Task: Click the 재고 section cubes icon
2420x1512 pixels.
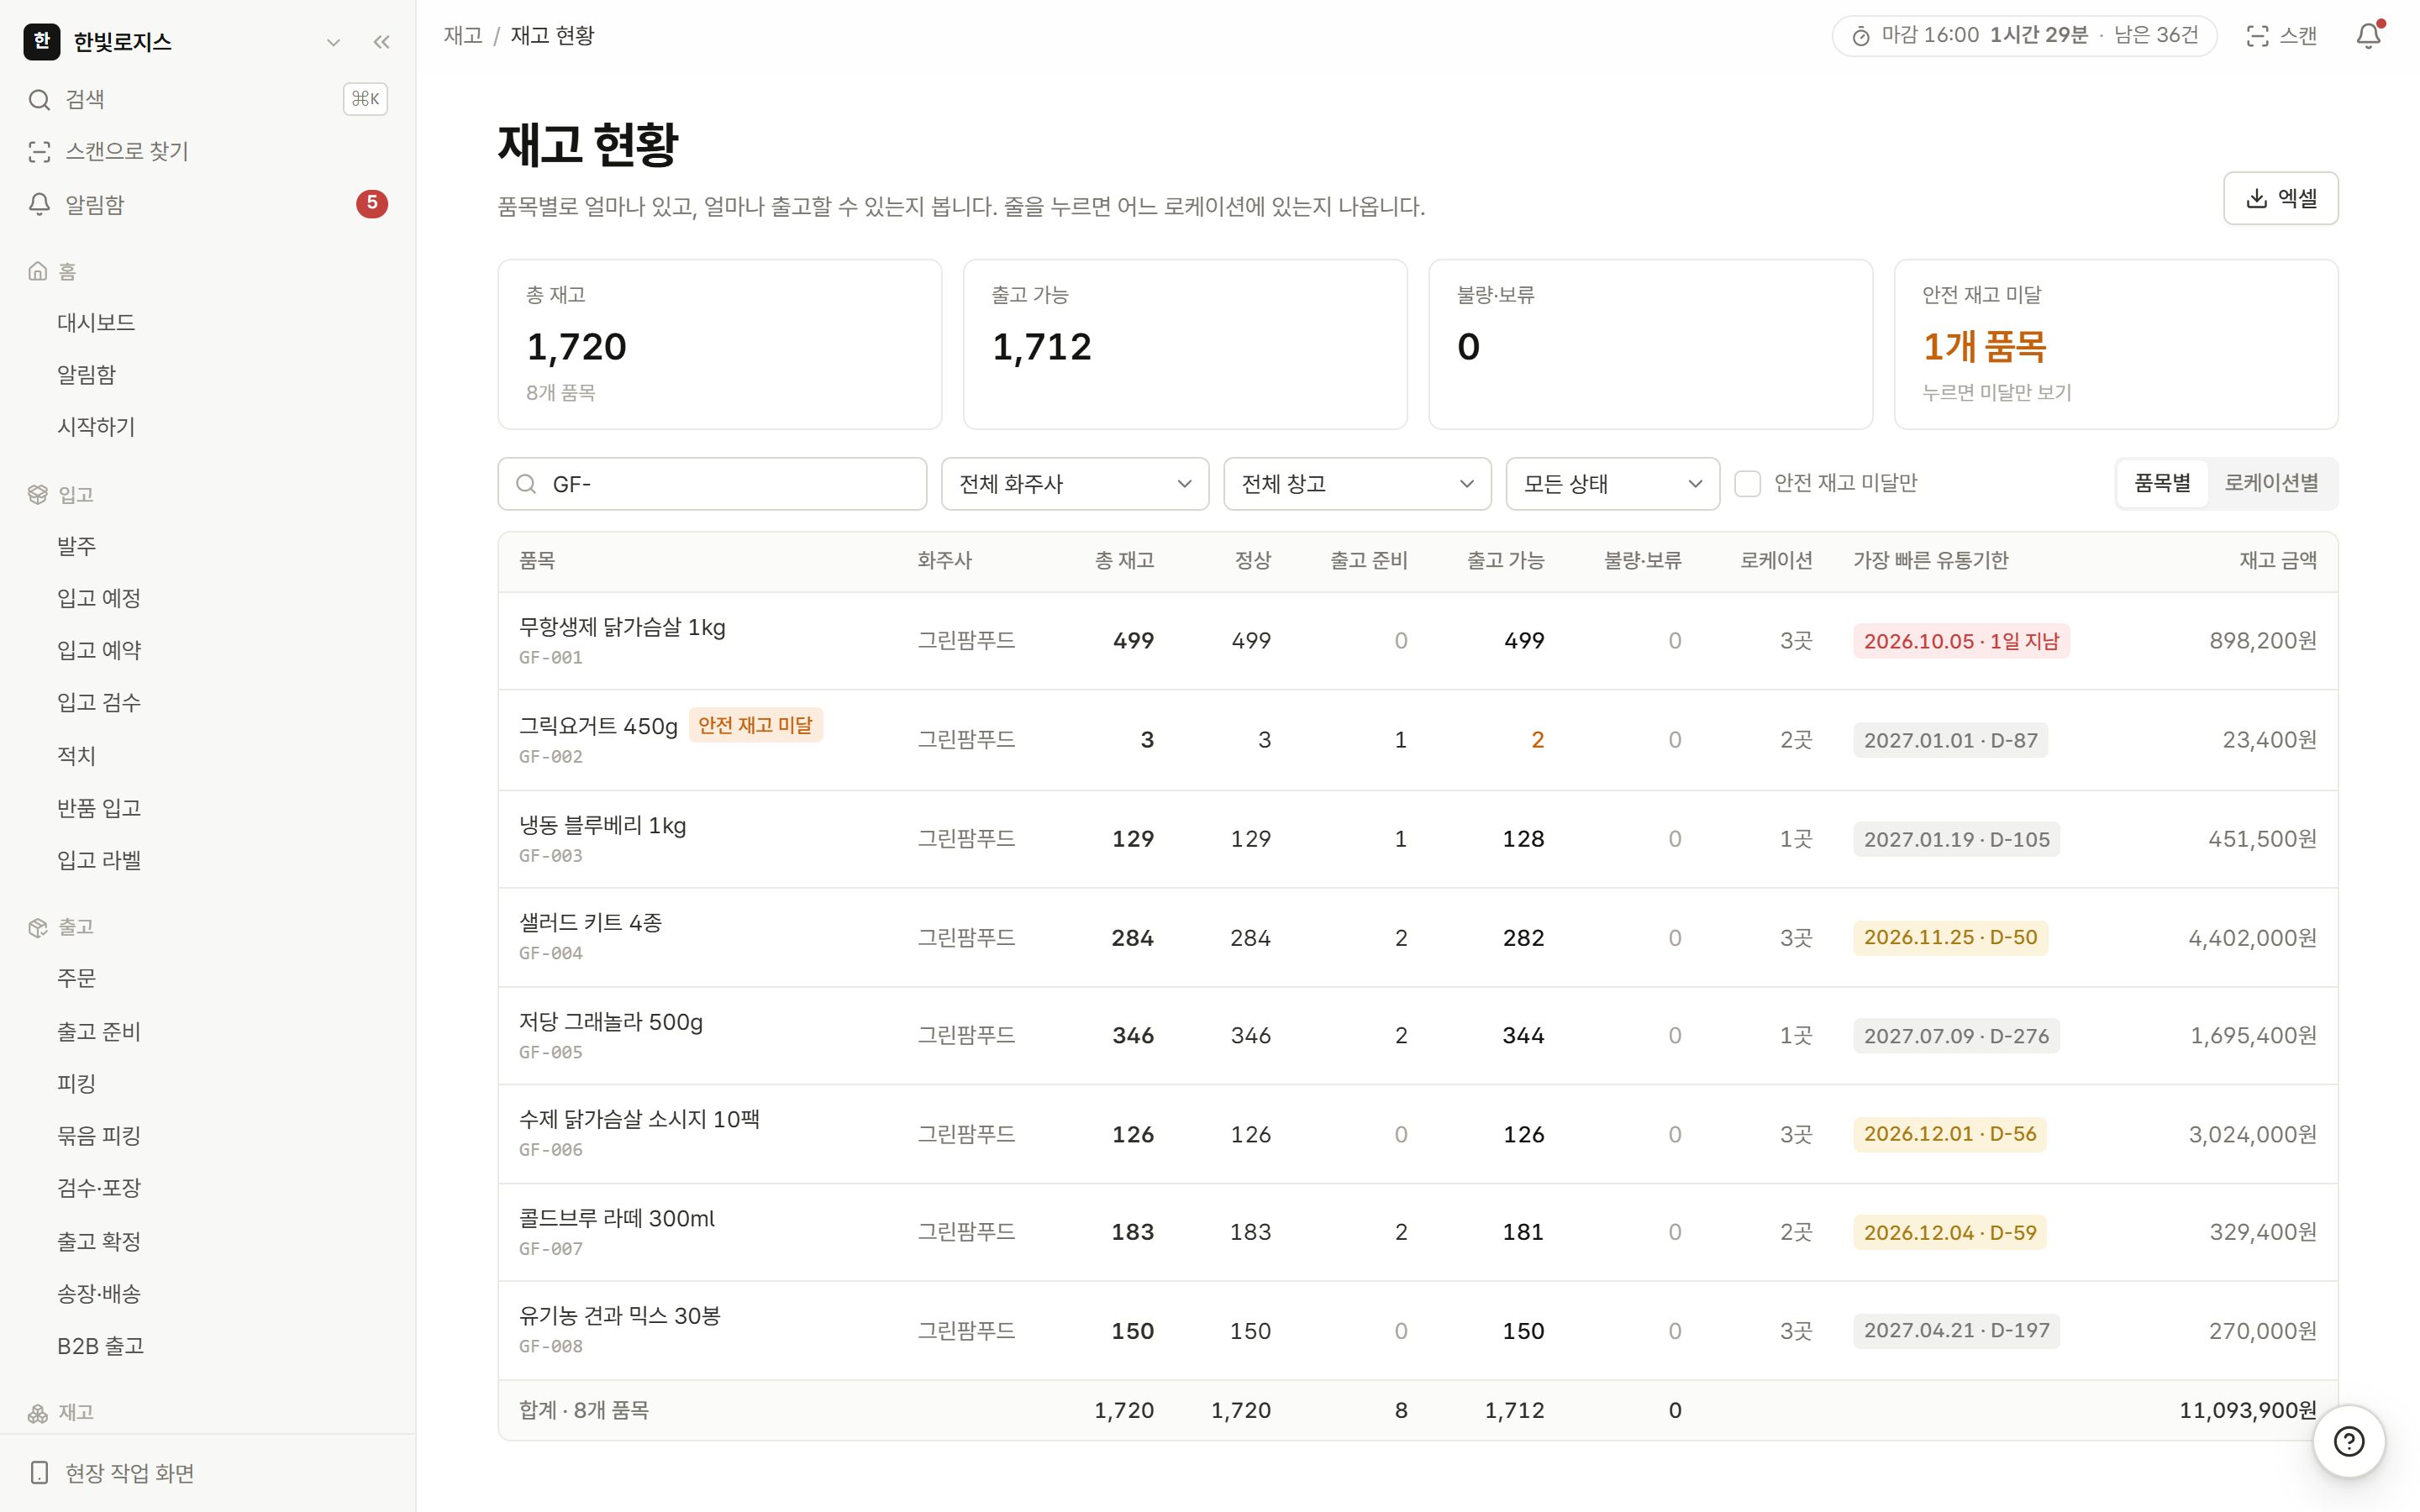Action: click(38, 1412)
